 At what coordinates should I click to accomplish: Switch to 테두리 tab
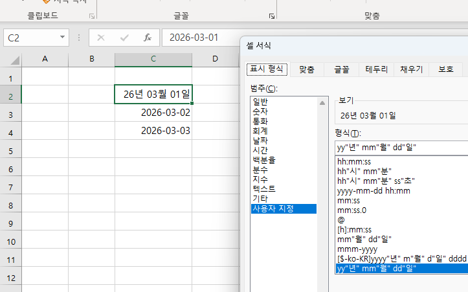376,69
